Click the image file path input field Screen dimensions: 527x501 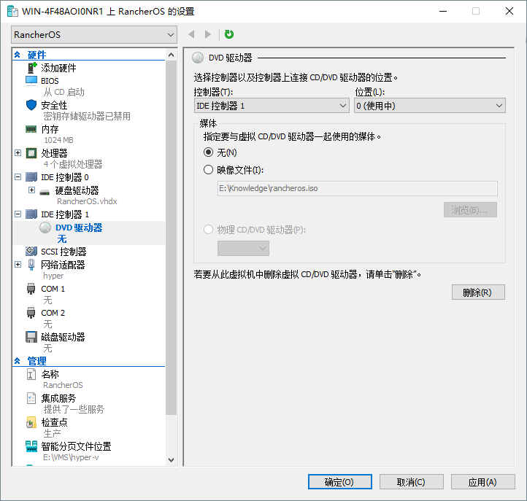tap(357, 188)
